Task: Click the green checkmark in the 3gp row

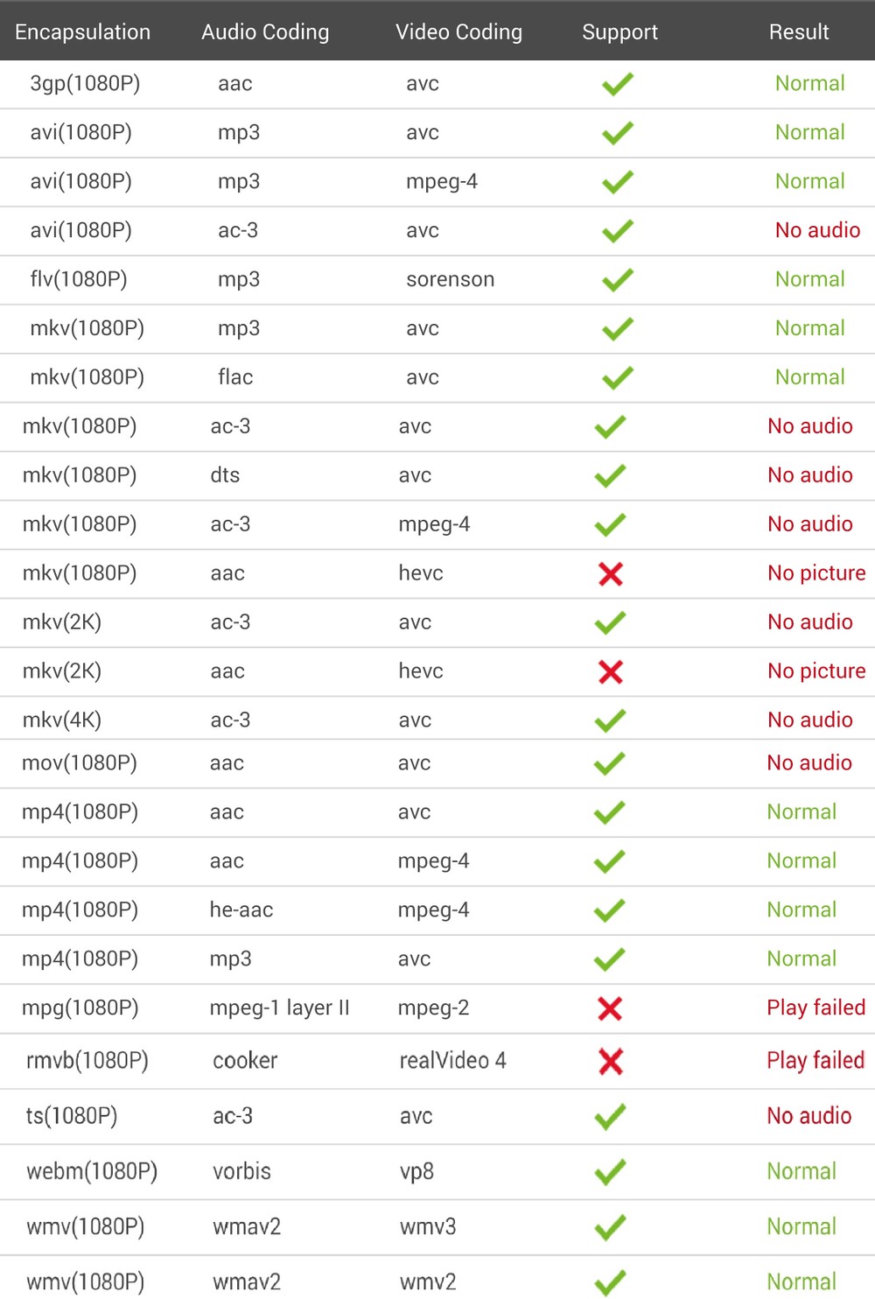Action: (x=618, y=84)
